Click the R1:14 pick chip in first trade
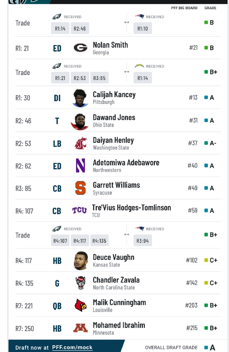 point(60,28)
